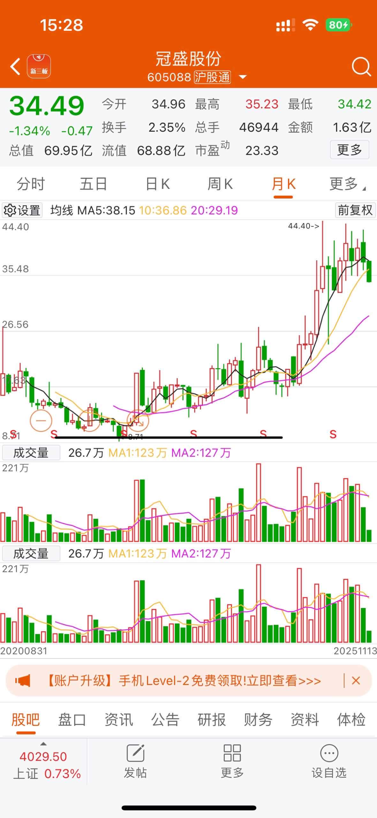This screenshot has width=377, height=818.
Task: Click the circled arrow chart marker
Action: pos(138,421)
